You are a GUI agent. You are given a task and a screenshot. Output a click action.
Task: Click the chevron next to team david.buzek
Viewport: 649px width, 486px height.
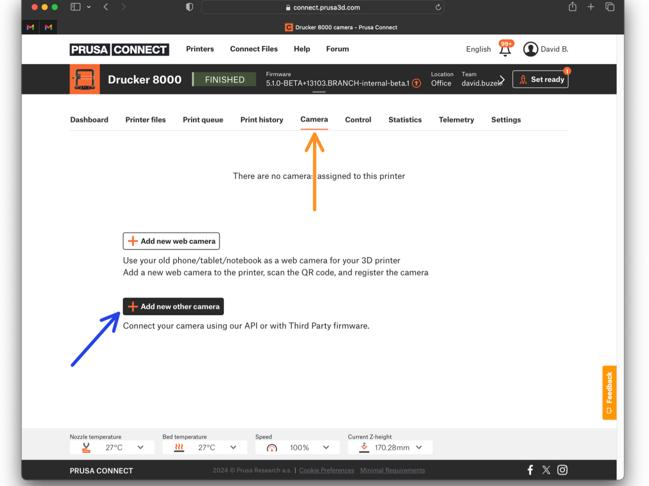point(502,79)
